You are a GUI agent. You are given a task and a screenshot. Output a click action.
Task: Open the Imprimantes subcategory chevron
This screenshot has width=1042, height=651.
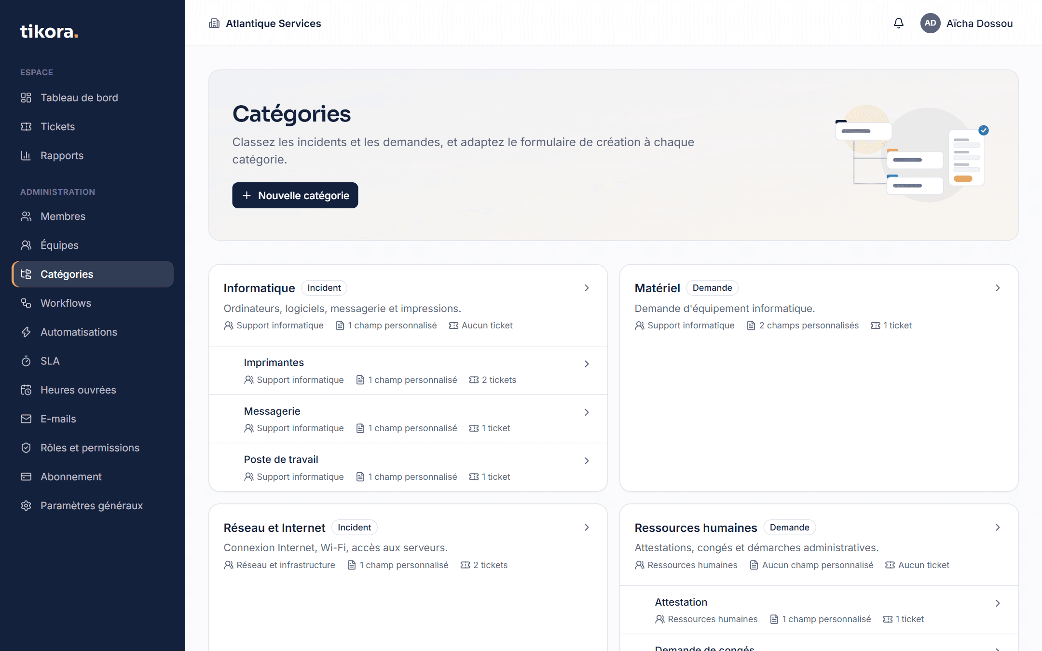(x=587, y=364)
